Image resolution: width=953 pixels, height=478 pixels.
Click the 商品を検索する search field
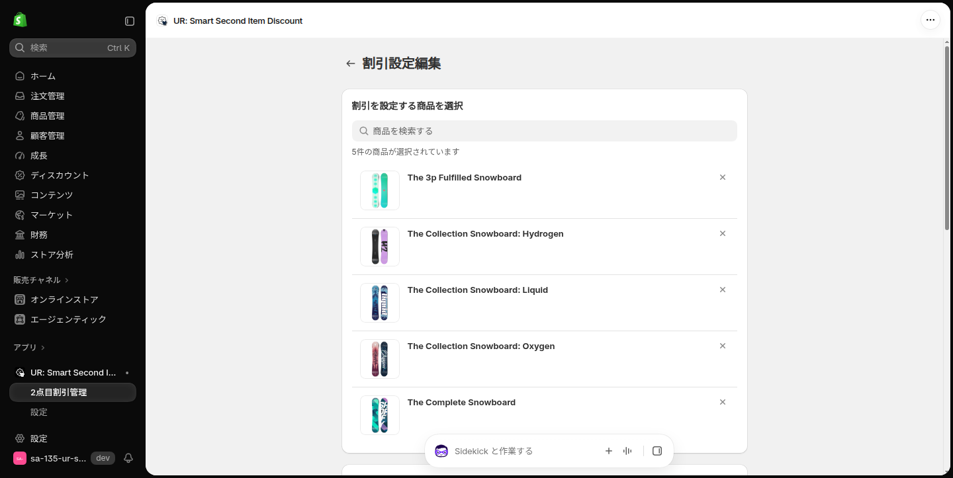point(545,131)
